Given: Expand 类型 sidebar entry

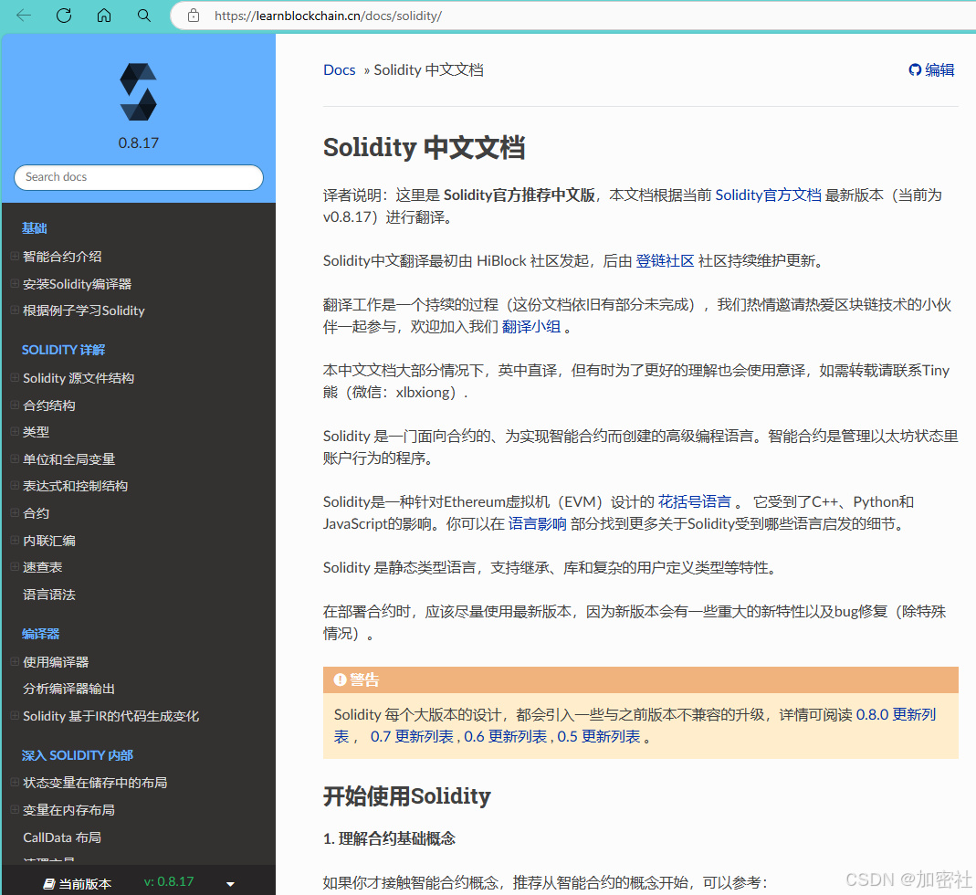Looking at the screenshot, I should [x=15, y=432].
